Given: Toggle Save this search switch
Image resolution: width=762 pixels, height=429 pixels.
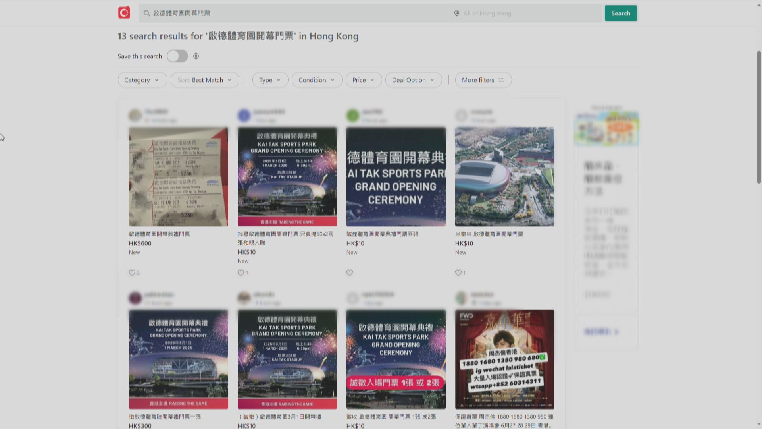Looking at the screenshot, I should tap(177, 56).
